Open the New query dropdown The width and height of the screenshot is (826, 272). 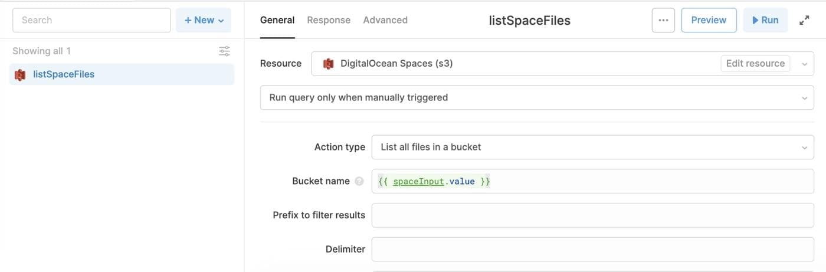204,20
